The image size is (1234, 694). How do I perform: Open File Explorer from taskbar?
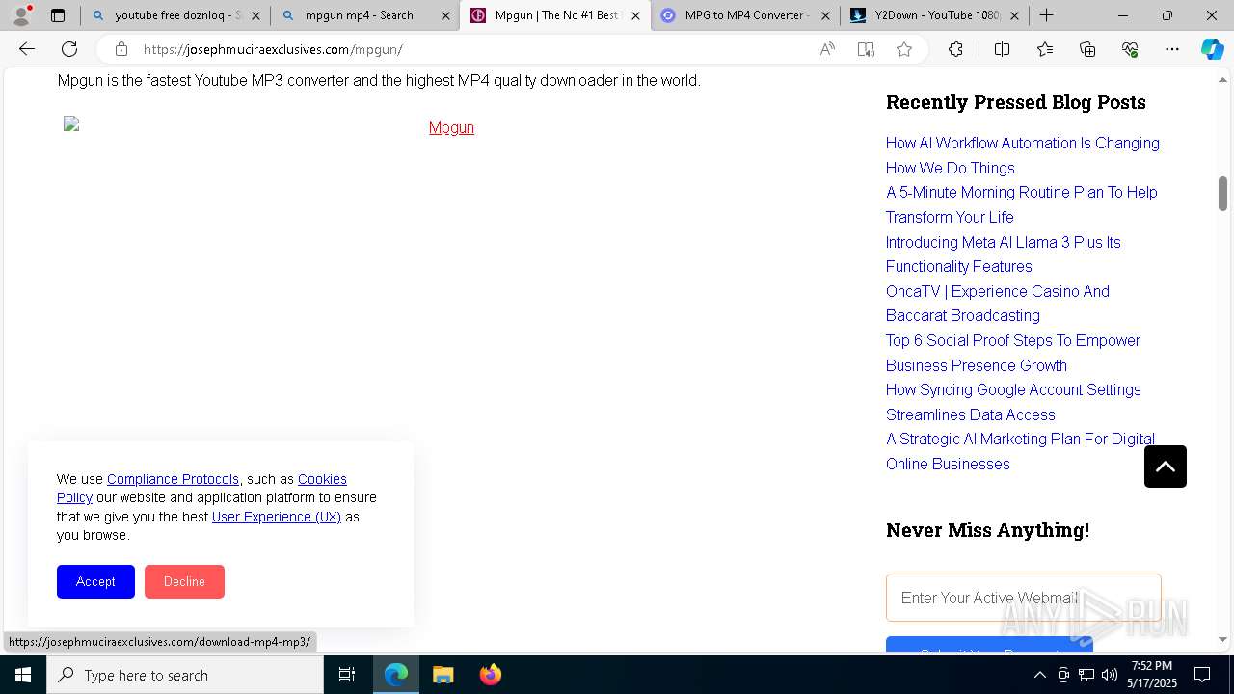click(x=443, y=675)
